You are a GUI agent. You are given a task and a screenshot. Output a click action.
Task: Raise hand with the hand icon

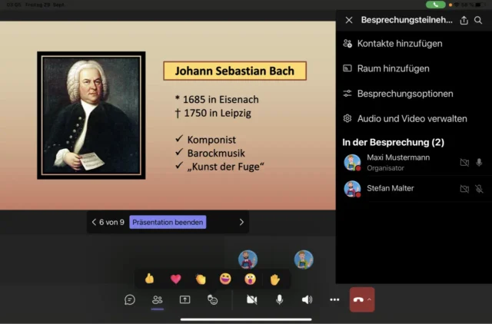point(275,279)
